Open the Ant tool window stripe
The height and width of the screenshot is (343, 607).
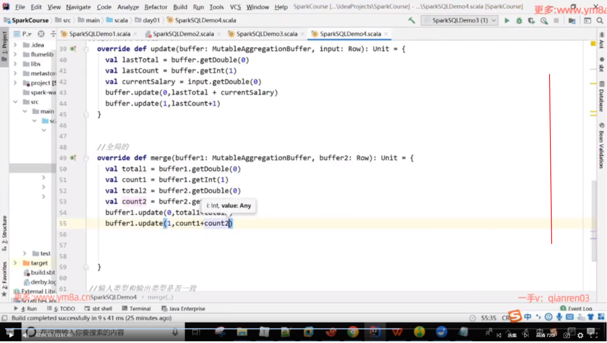pos(601,40)
